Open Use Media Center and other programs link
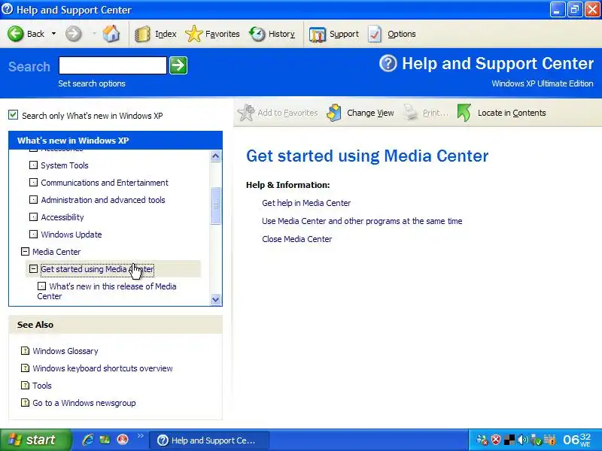This screenshot has height=451, width=602. click(x=362, y=221)
